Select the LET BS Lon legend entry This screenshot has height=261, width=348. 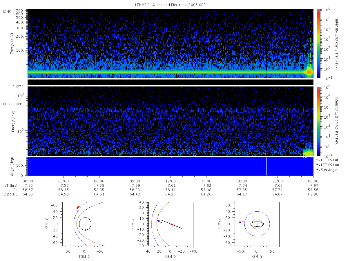coord(327,165)
